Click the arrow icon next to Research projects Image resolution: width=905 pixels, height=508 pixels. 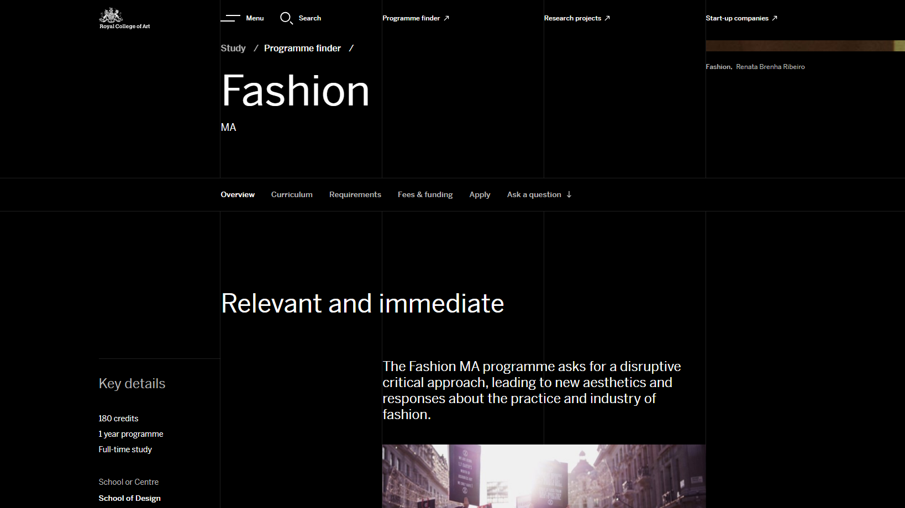tap(607, 18)
